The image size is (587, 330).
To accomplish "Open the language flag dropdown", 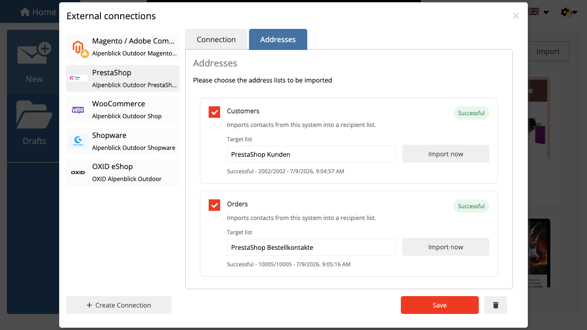I will point(538,12).
